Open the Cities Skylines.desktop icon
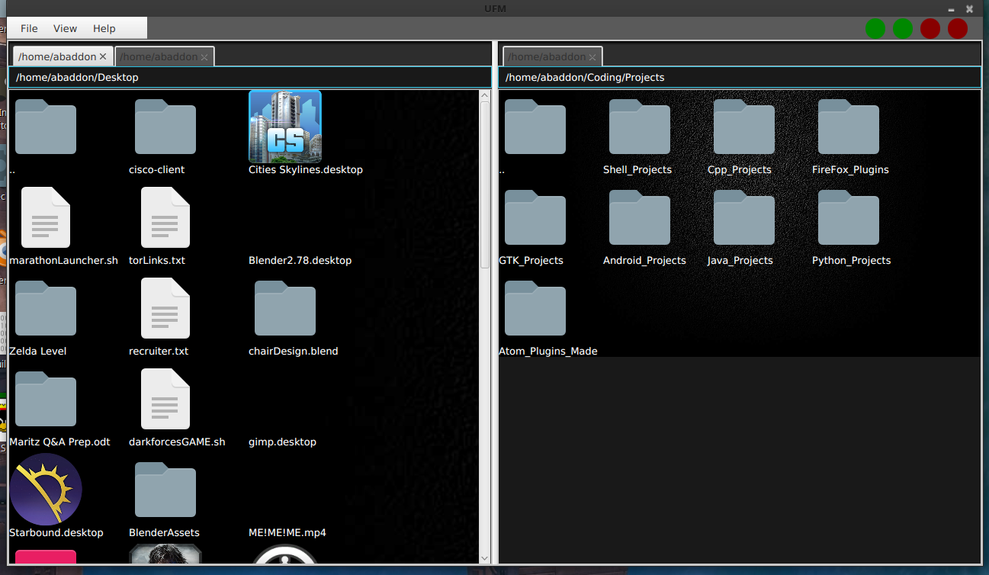Viewport: 989px width, 575px height. pyautogui.click(x=285, y=127)
